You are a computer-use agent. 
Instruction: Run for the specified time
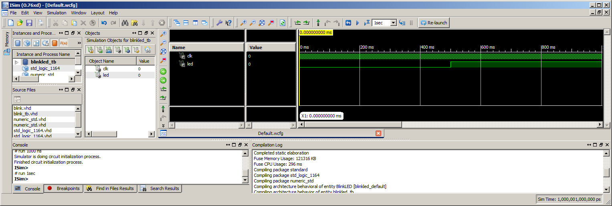pyautogui.click(x=367, y=23)
